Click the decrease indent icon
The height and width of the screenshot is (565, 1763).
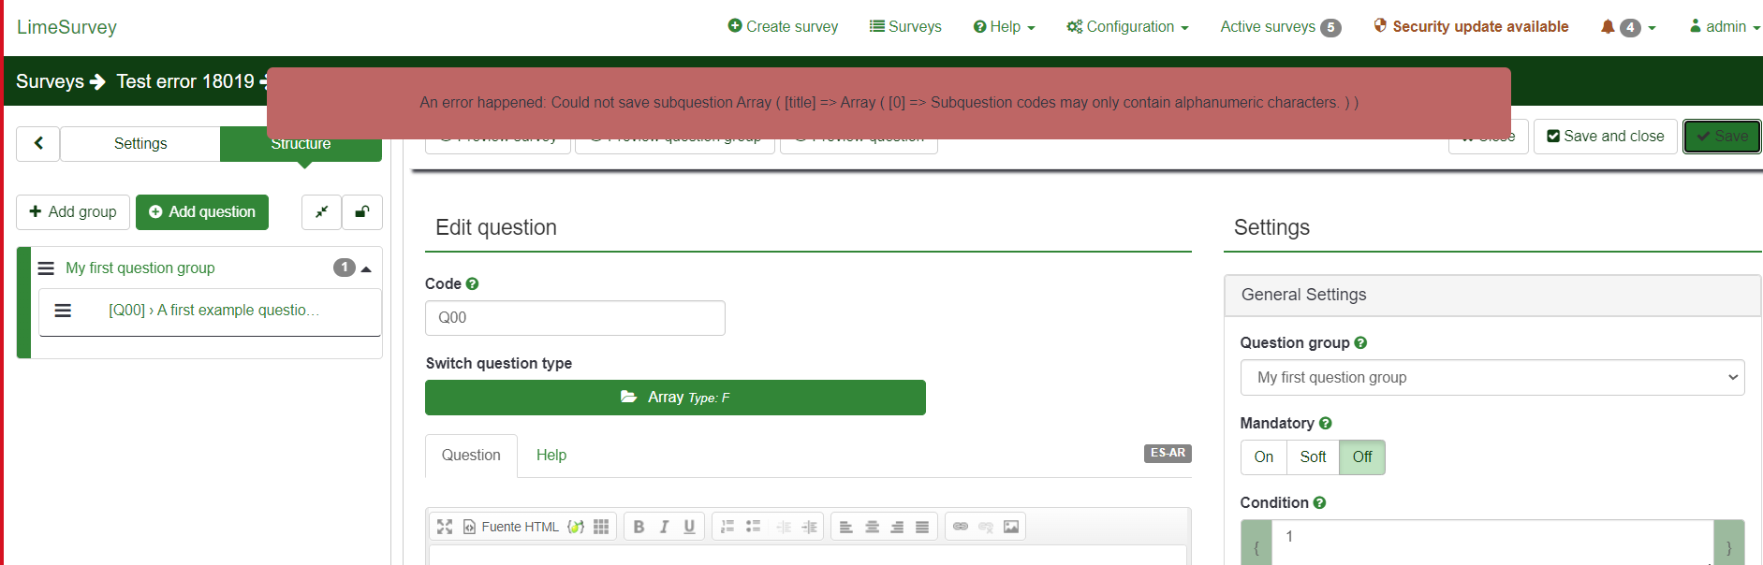[784, 527]
